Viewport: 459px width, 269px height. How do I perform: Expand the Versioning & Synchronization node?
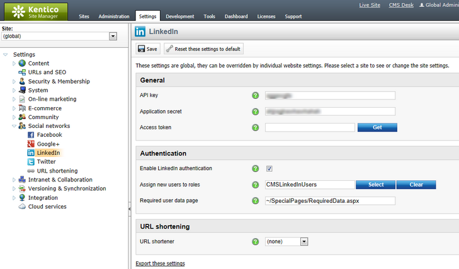[14, 189]
